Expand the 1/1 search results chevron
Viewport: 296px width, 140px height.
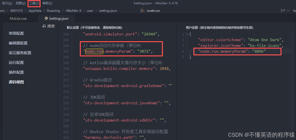[288, 11]
